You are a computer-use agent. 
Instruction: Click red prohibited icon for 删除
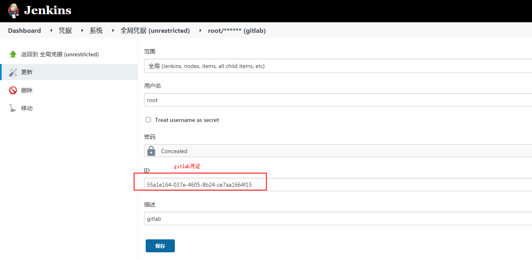13,90
